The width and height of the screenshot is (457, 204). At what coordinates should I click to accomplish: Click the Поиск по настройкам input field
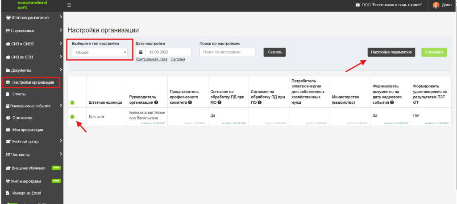click(x=227, y=53)
